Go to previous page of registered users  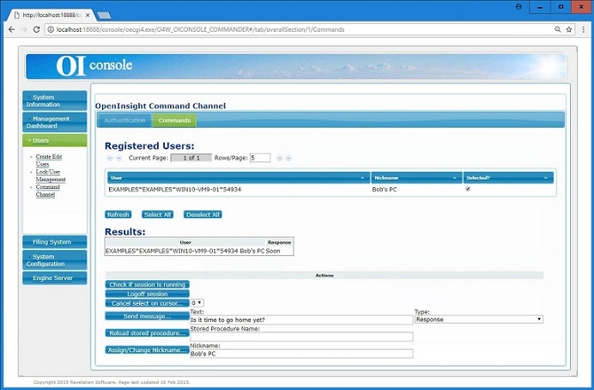point(118,158)
